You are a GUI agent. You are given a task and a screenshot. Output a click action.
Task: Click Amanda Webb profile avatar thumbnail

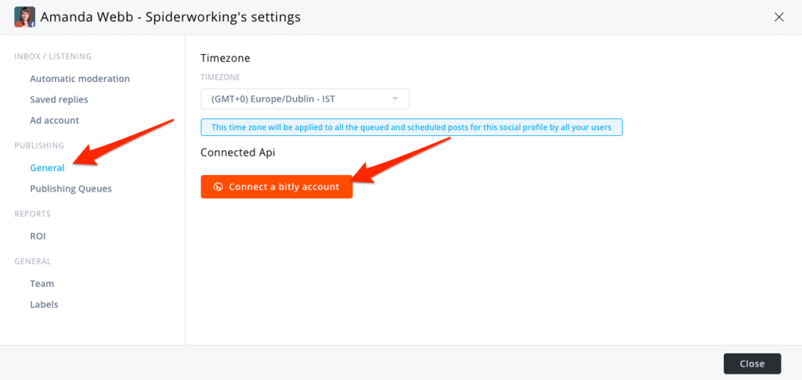tap(25, 16)
